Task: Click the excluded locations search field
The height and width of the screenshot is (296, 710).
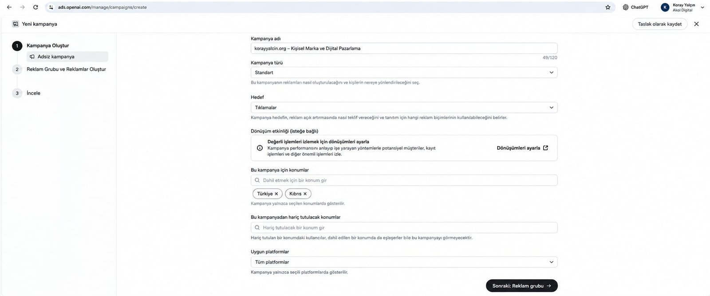Action: [404, 227]
